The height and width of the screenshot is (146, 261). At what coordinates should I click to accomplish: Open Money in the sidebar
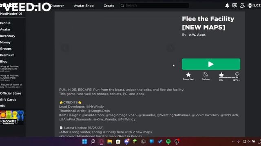click(5, 42)
